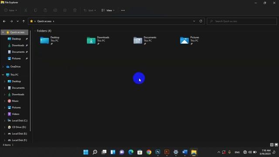Open the Desktop folder tile
The height and width of the screenshot is (157, 279).
coord(50,41)
